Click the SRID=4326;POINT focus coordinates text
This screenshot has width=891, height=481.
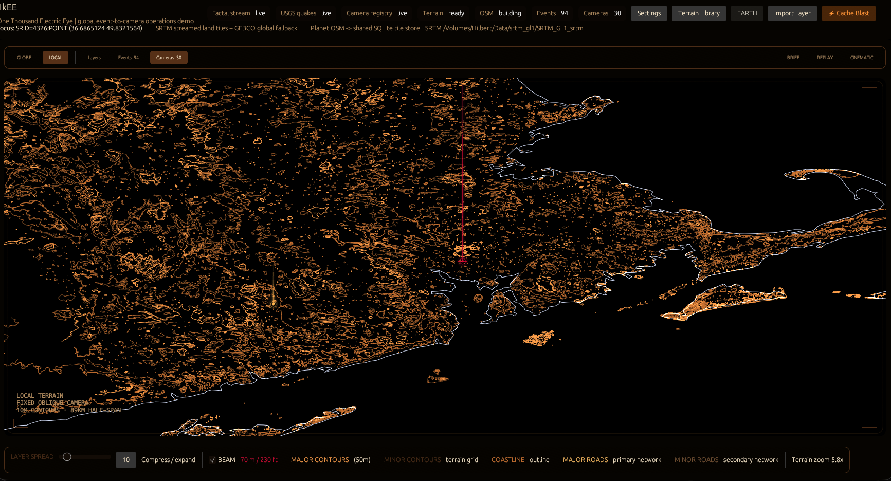tap(71, 28)
